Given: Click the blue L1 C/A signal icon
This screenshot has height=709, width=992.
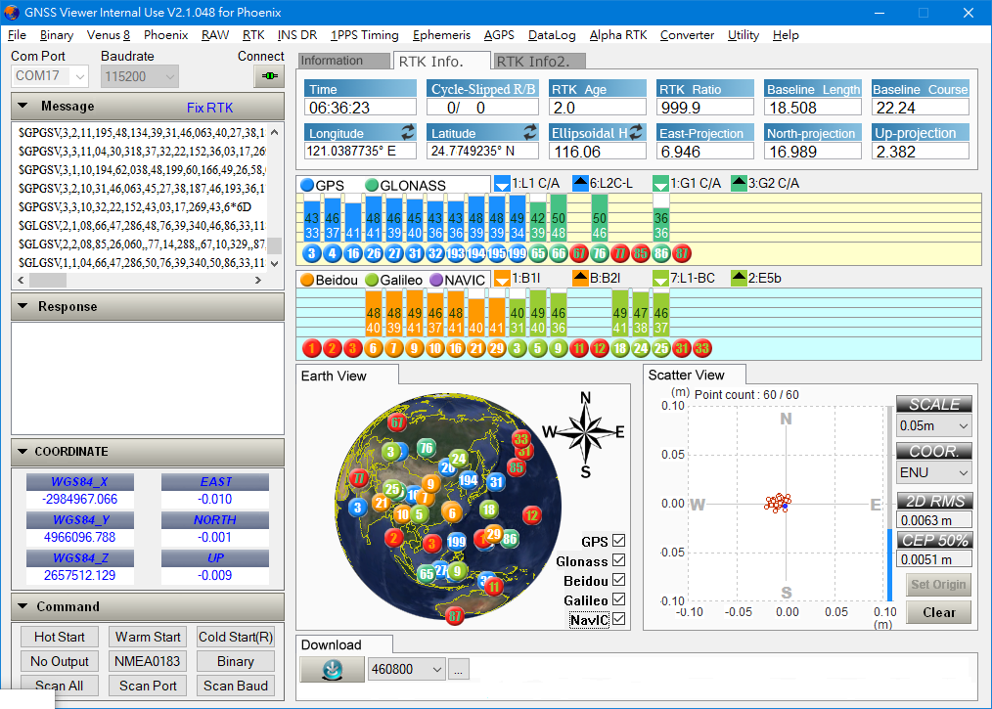Looking at the screenshot, I should pos(502,184).
